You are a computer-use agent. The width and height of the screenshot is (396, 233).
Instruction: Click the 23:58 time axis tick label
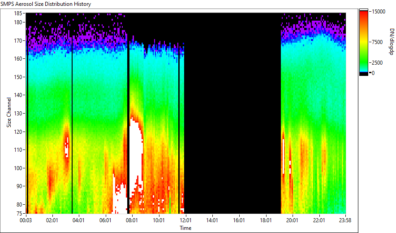click(x=345, y=220)
